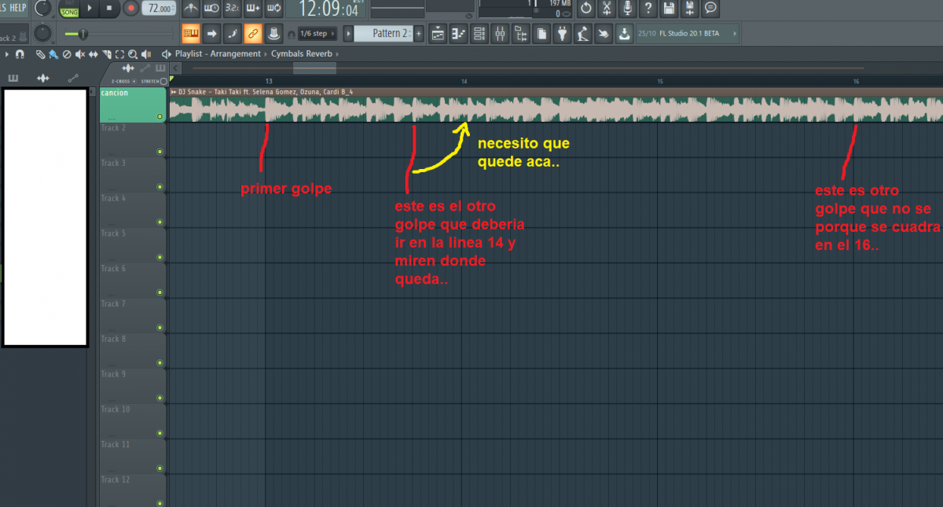The width and height of the screenshot is (943, 507).
Task: Click the plus button to add pattern
Action: tap(418, 34)
